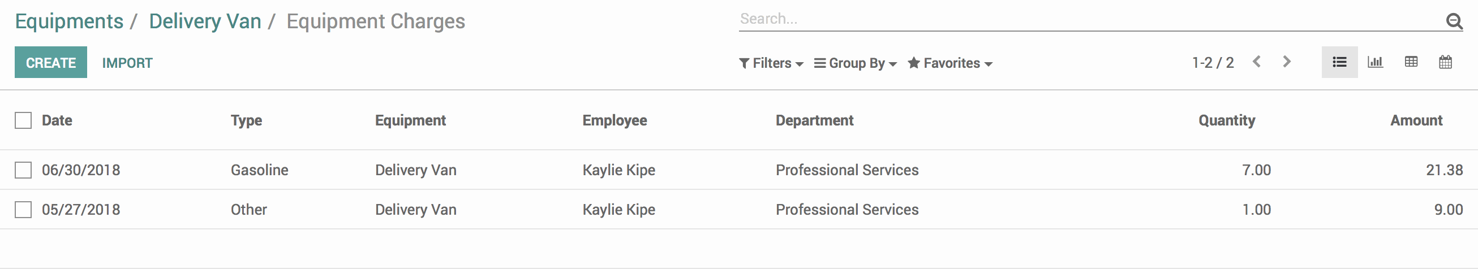The width and height of the screenshot is (1478, 269).
Task: Go back to Delivery Van breadcrumb
Action: [x=205, y=21]
